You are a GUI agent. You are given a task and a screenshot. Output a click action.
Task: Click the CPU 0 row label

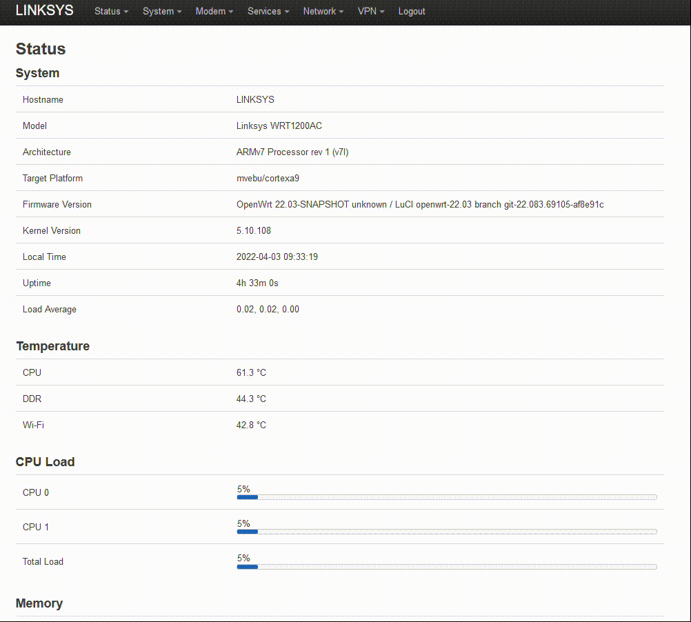(36, 492)
